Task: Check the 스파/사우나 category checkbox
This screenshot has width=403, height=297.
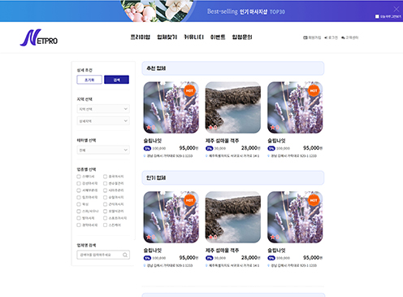Action: pyautogui.click(x=79, y=212)
